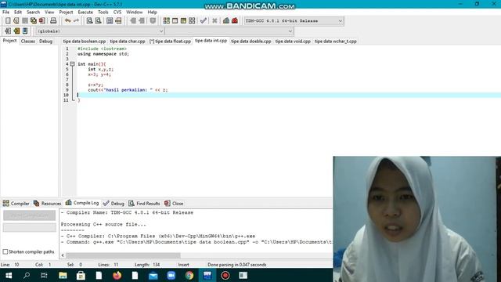
Task: Click the Compile & Run icon
Action: tap(183, 21)
